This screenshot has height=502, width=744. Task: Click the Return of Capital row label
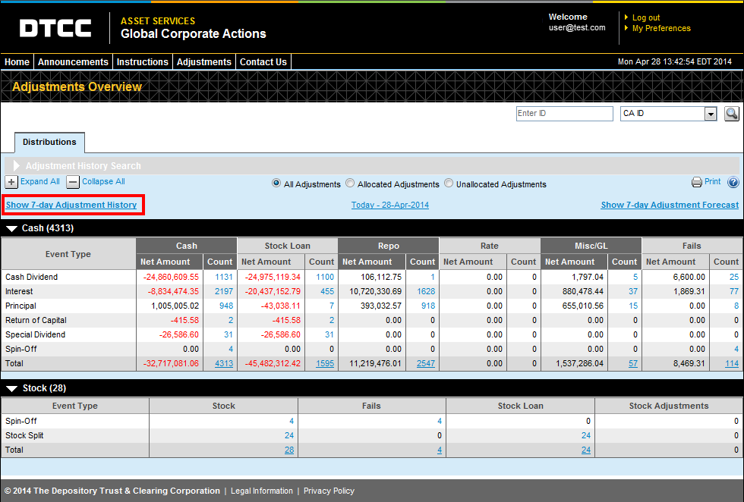[36, 321]
